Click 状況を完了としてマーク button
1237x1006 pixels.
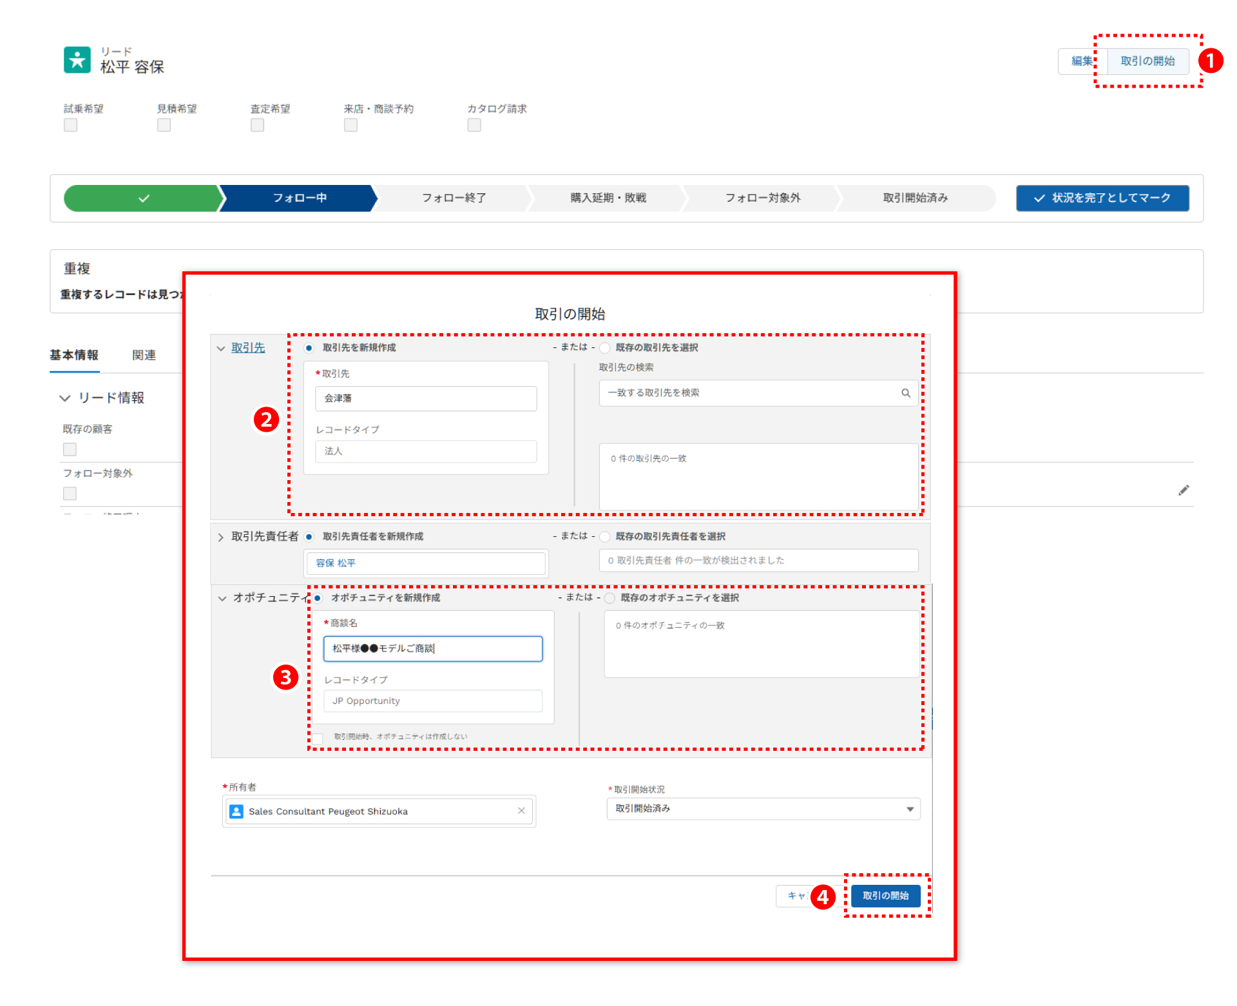[1102, 198]
